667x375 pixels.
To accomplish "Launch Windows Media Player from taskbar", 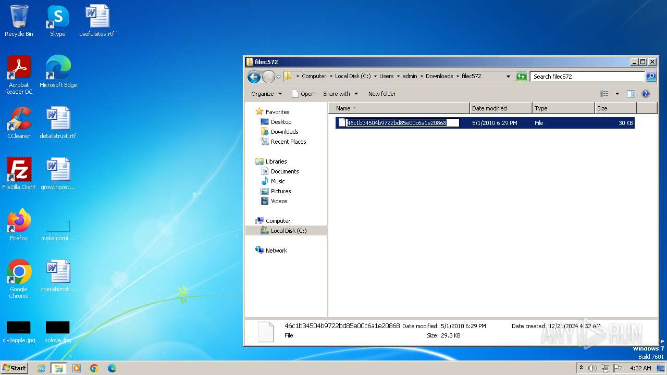I will [x=77, y=368].
